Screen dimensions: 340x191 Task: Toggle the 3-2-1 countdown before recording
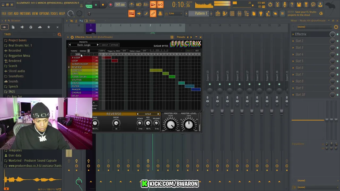146,5
